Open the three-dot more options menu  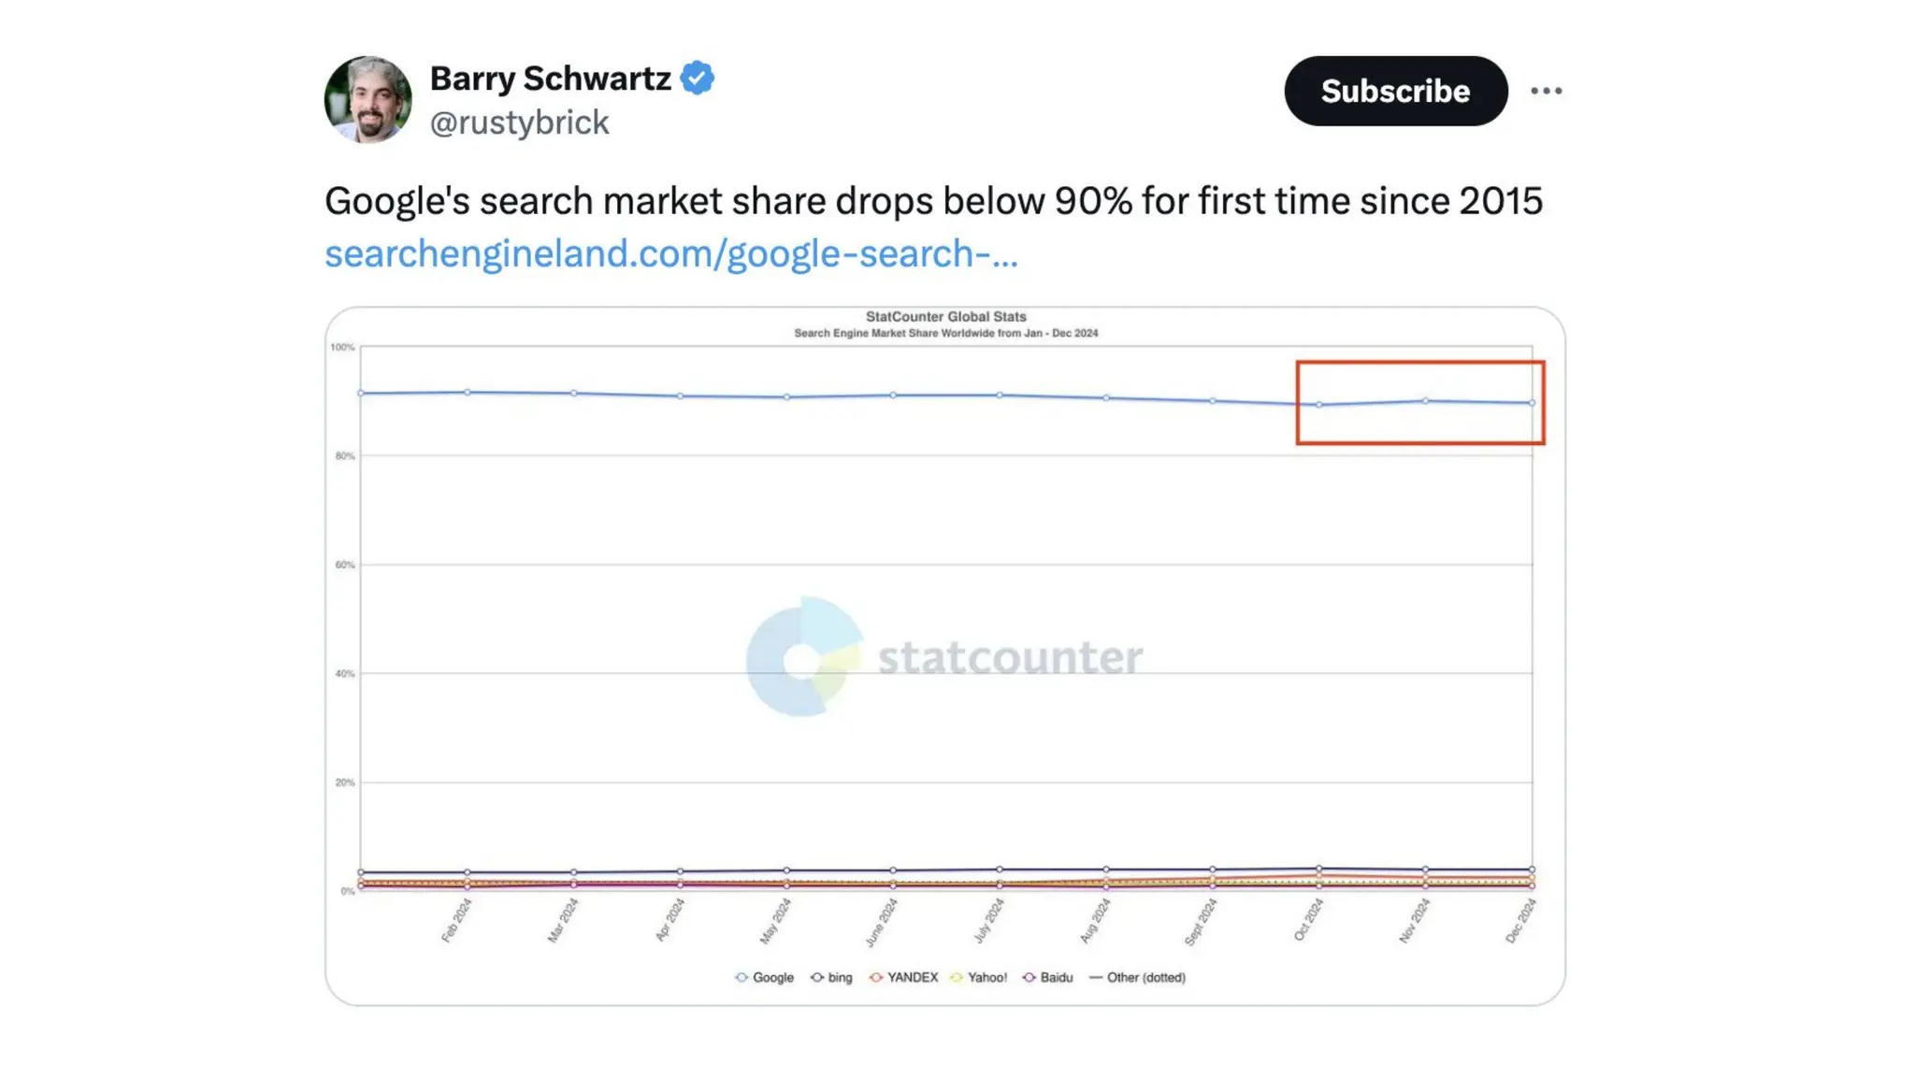pyautogui.click(x=1546, y=91)
